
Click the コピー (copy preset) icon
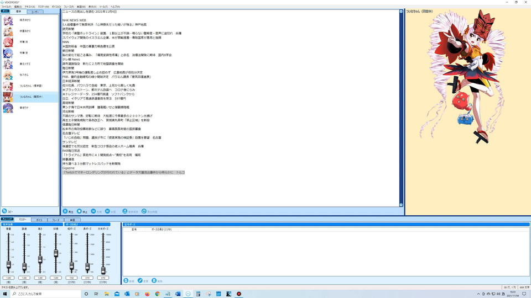tap(4, 211)
